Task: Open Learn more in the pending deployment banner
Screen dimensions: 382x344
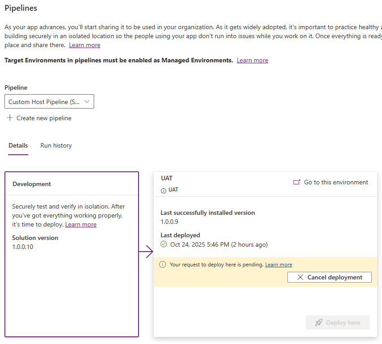Action: point(278,265)
